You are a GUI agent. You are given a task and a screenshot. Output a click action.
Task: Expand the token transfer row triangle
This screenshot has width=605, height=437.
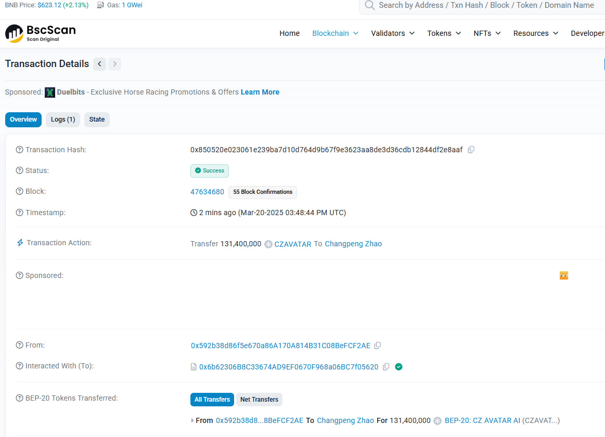point(192,420)
